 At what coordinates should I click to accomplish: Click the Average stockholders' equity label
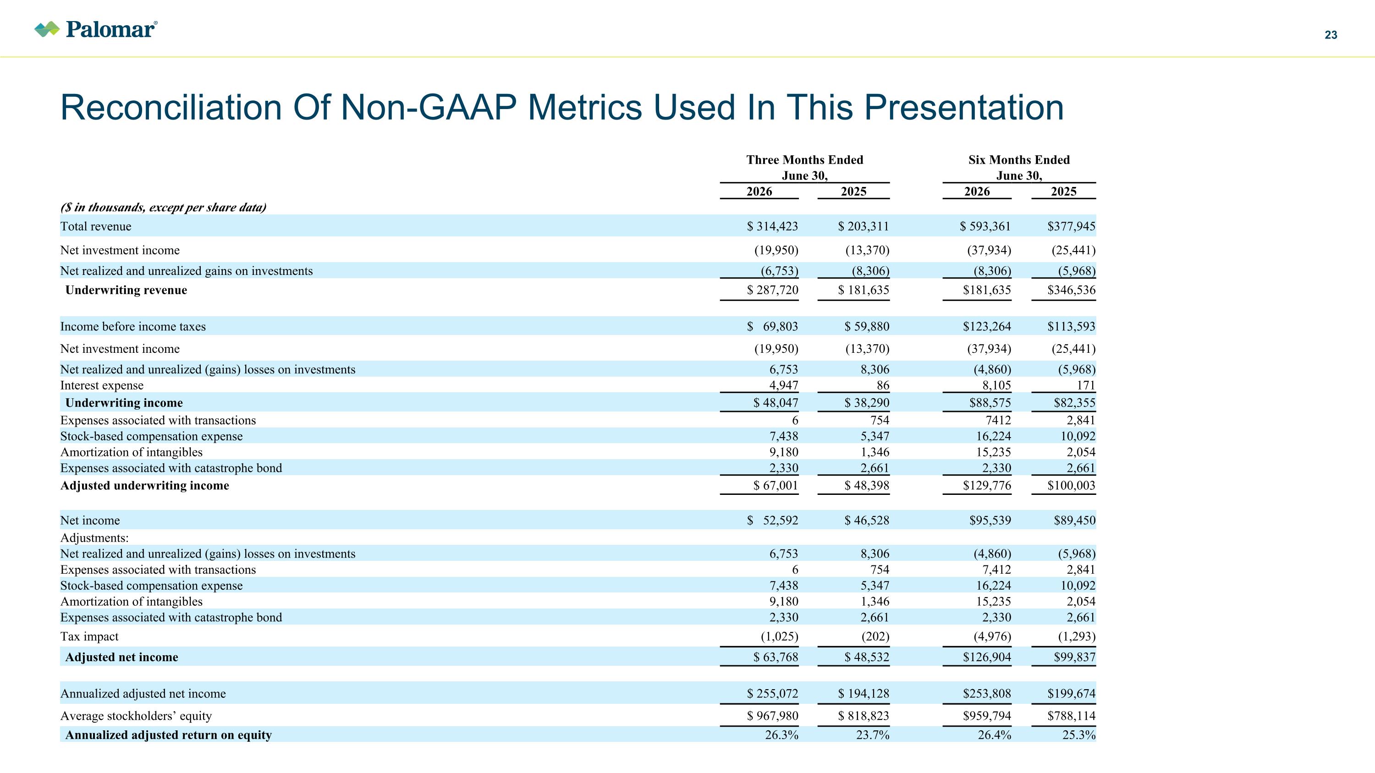tap(136, 716)
